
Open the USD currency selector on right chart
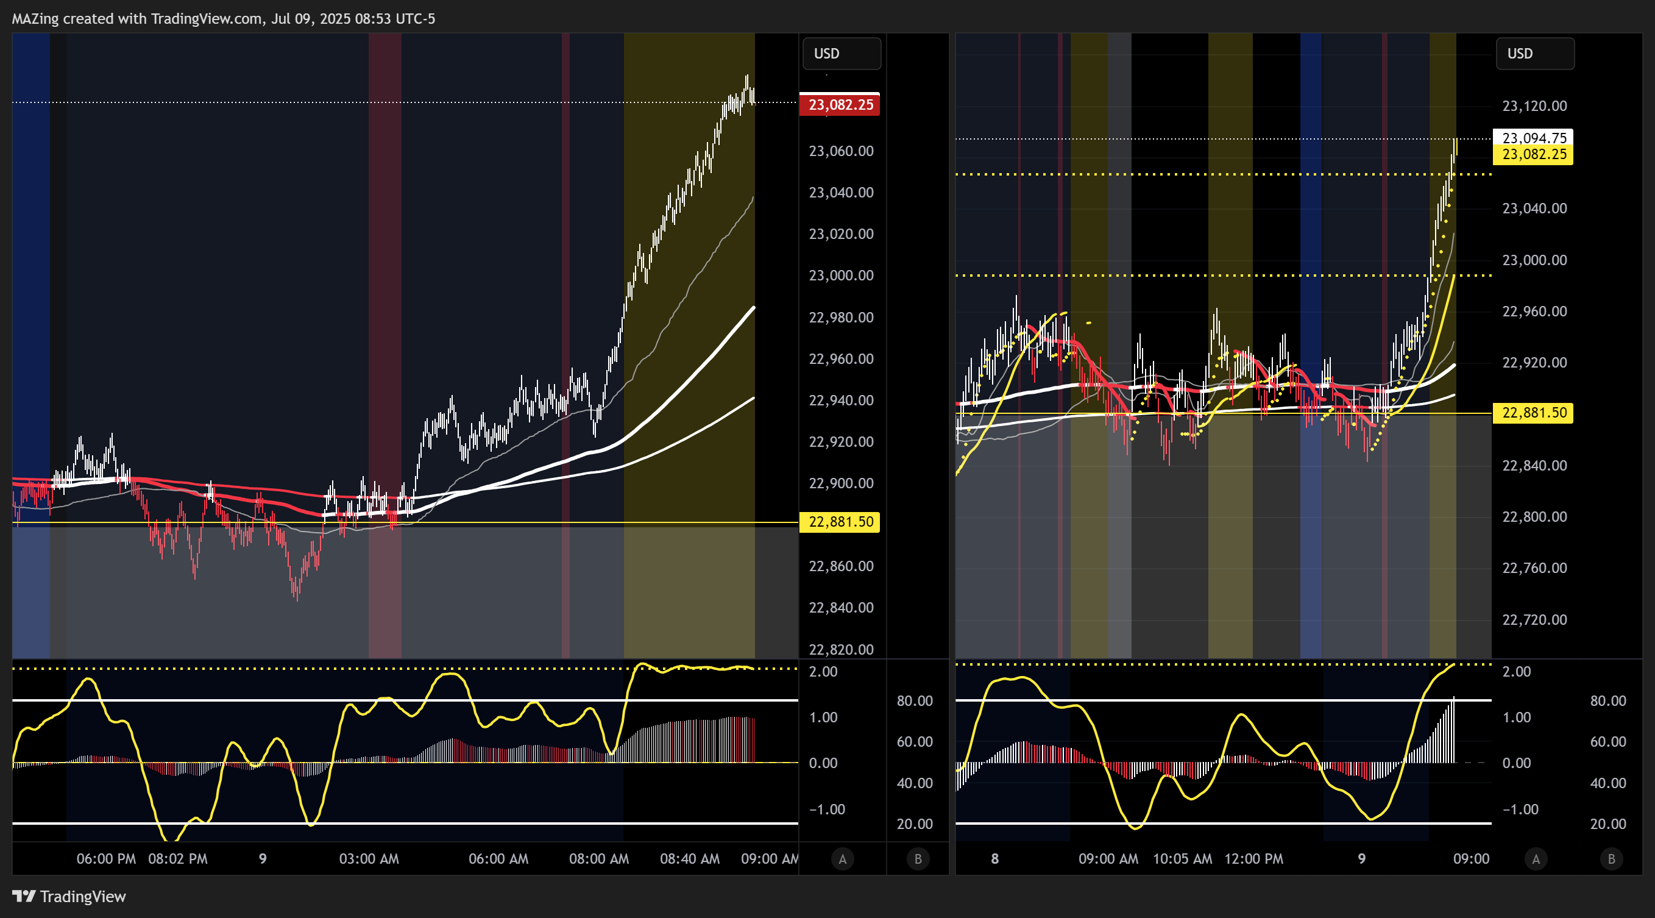[1535, 54]
